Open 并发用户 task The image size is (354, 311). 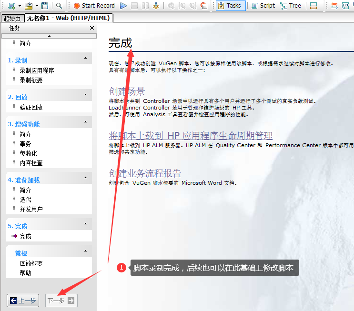click(31, 209)
